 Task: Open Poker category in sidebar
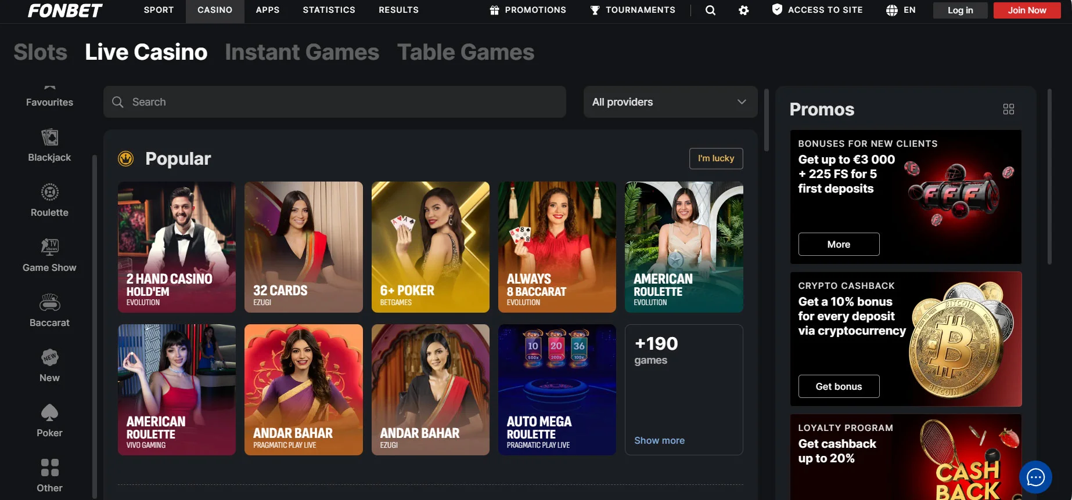tap(49, 421)
